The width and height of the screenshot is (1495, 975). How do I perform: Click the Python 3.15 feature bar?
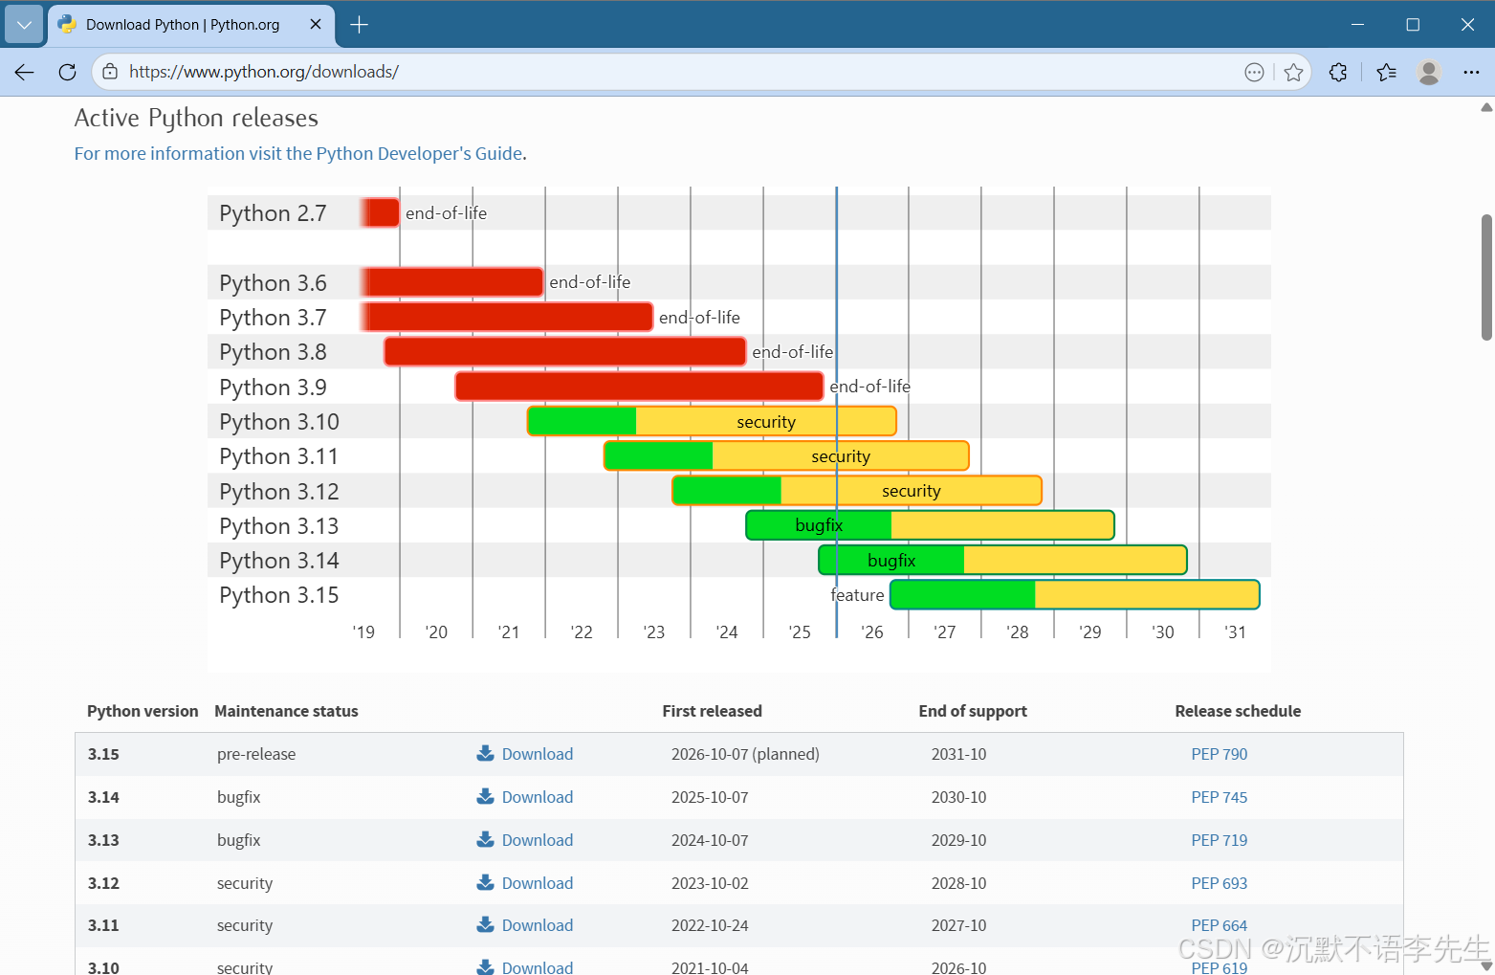click(x=1075, y=594)
